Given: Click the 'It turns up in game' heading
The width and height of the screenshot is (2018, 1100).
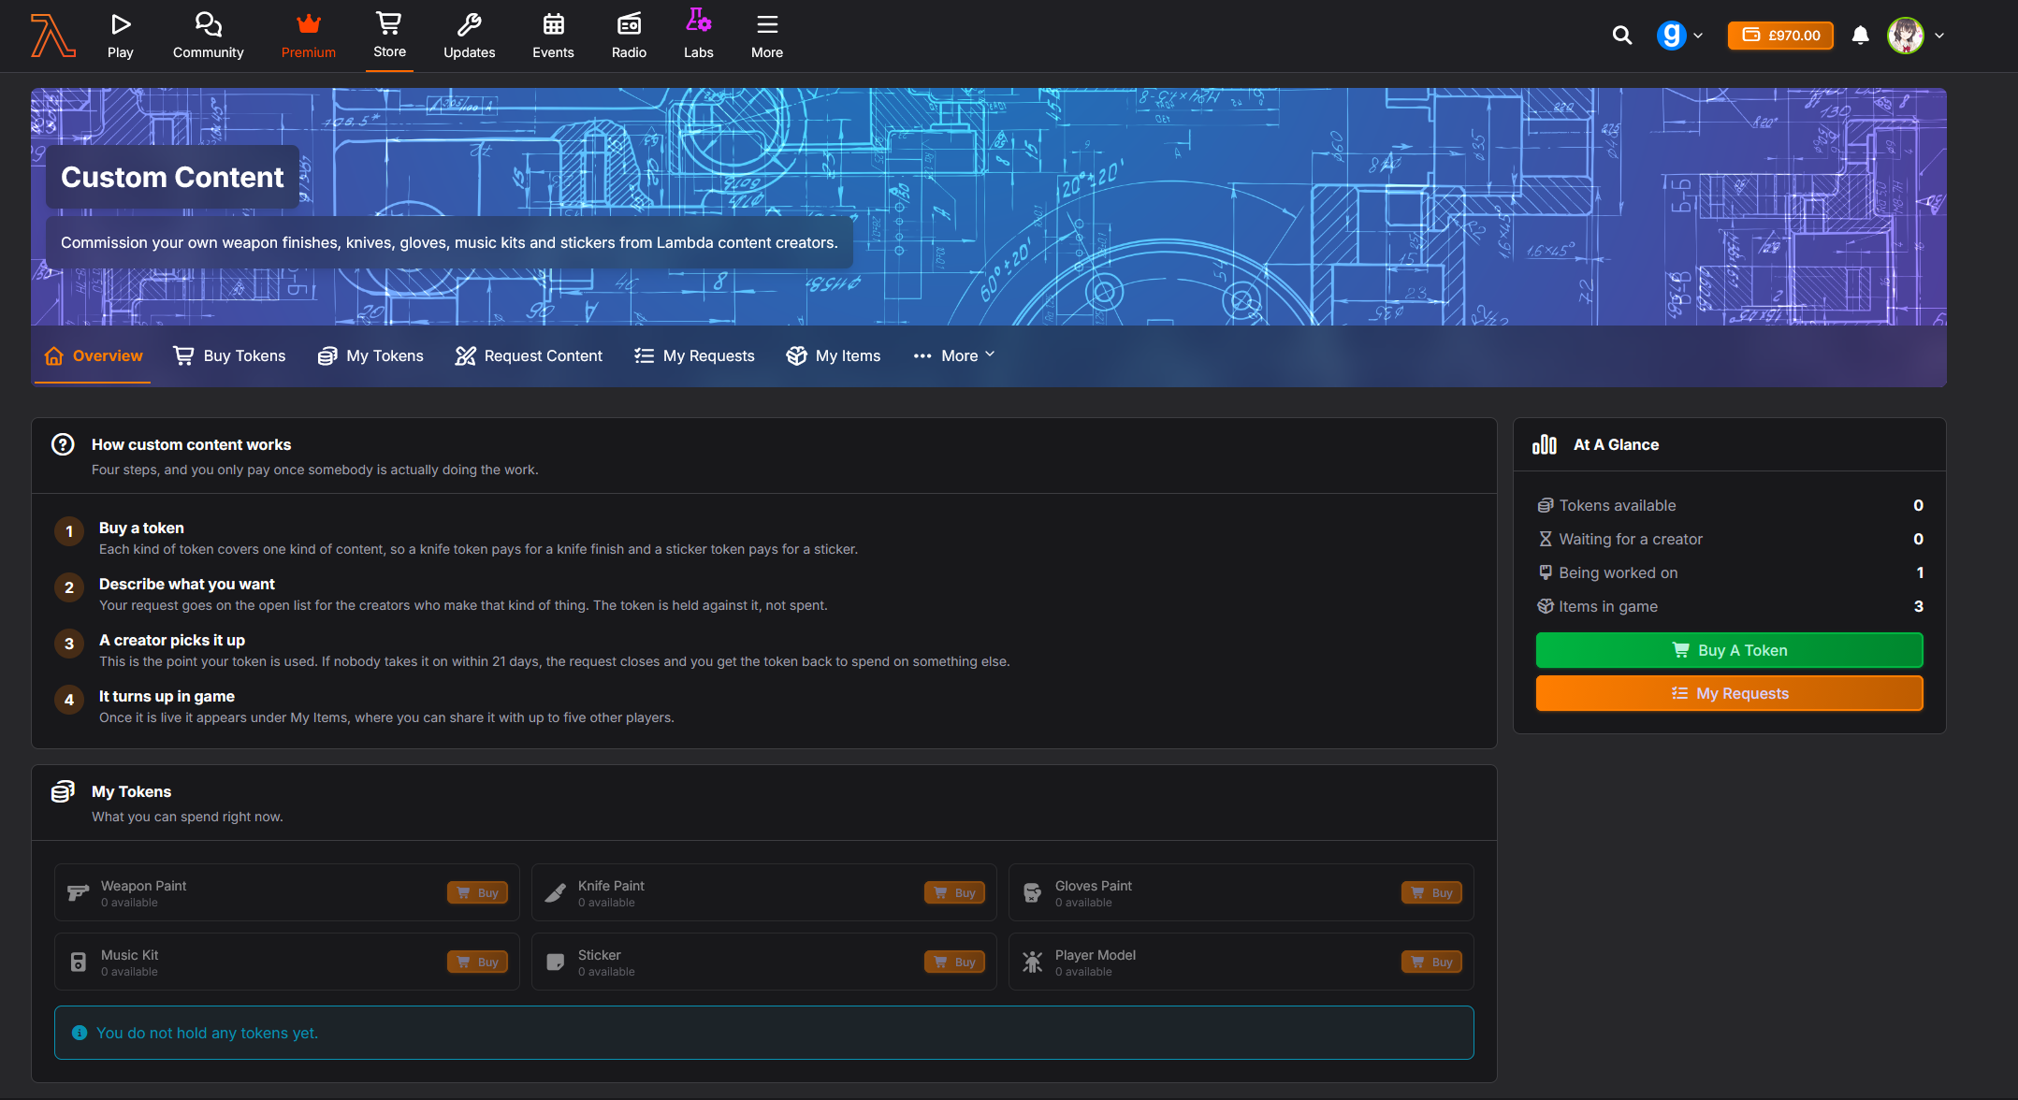Looking at the screenshot, I should (x=167, y=696).
